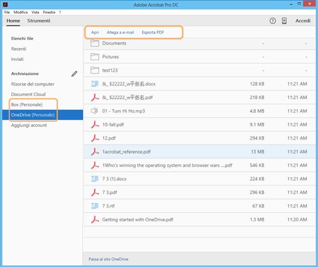Select file name 1acrobat_reference.pdf
This screenshot has height=267, width=318.
126,152
